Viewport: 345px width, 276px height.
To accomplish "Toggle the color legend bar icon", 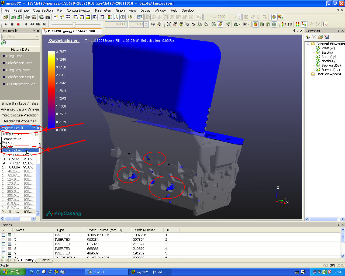I will (110, 17).
